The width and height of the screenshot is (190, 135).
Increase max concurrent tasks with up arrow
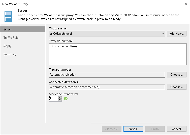pos(60,98)
